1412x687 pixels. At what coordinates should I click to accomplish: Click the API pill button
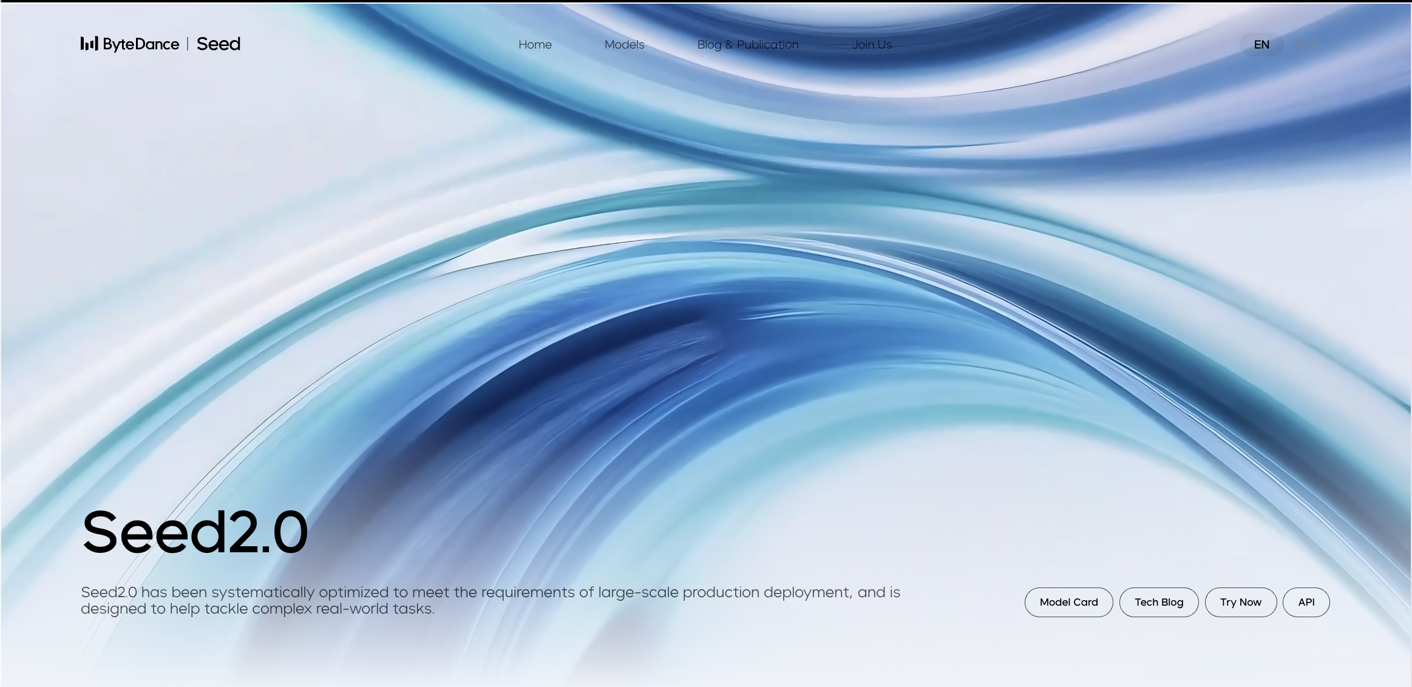click(1306, 602)
